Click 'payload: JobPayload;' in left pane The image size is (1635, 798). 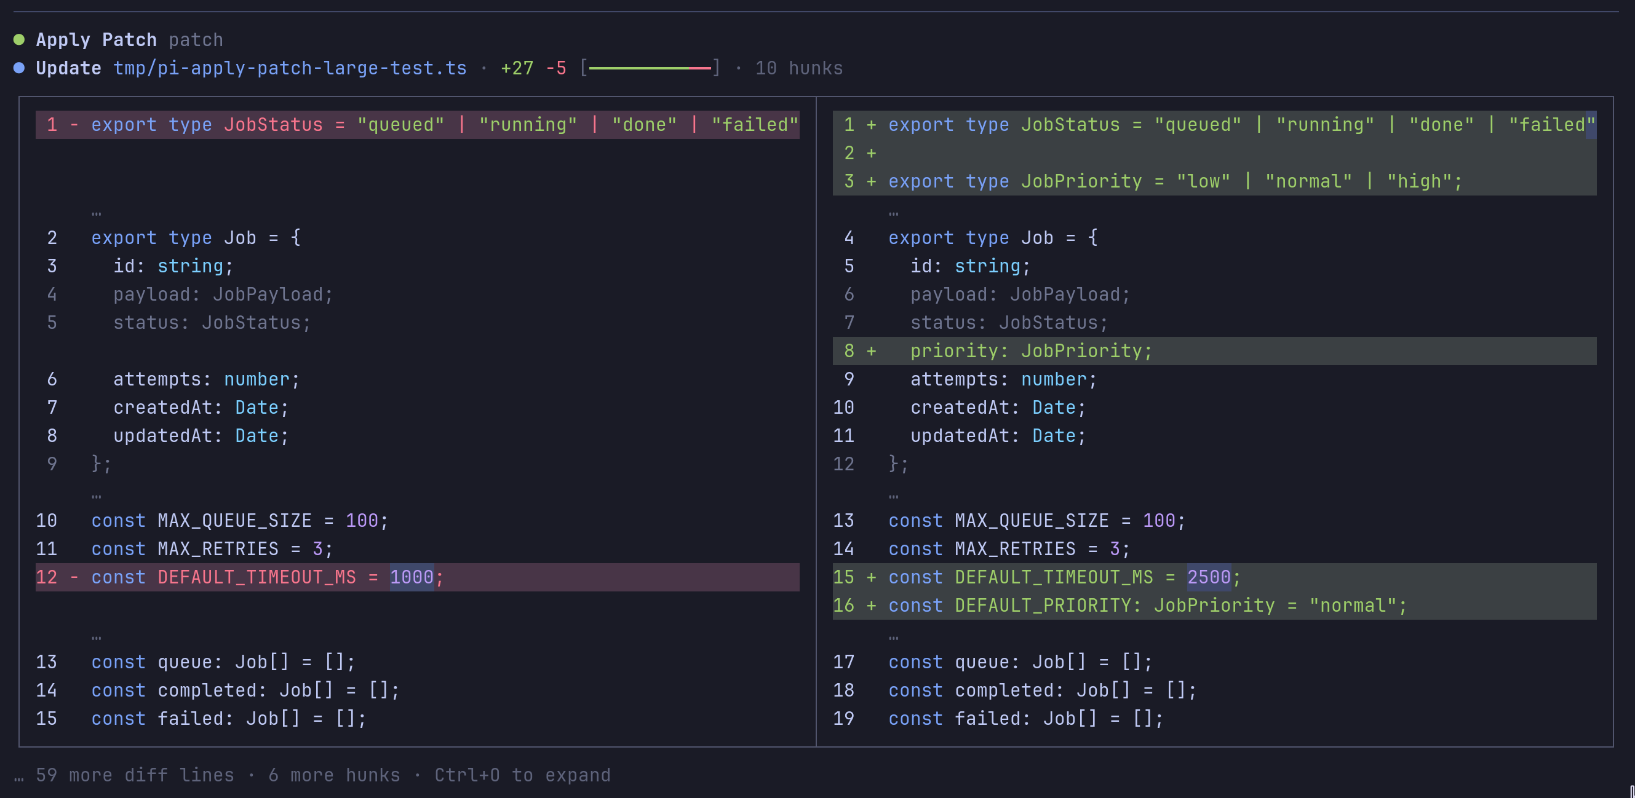pos(223,294)
